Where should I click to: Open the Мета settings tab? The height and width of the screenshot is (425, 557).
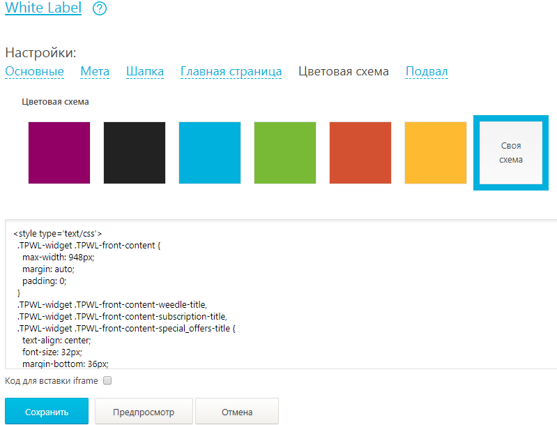[95, 71]
